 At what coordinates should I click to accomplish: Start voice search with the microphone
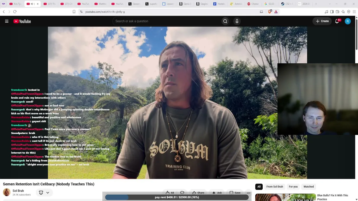click(237, 21)
